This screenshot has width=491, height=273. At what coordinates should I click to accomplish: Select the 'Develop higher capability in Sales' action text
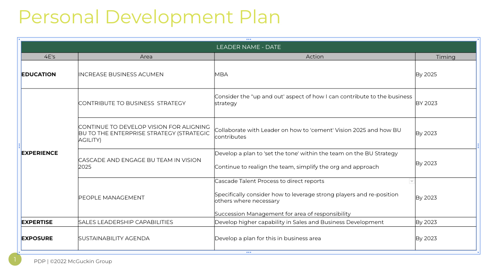pos(299,222)
